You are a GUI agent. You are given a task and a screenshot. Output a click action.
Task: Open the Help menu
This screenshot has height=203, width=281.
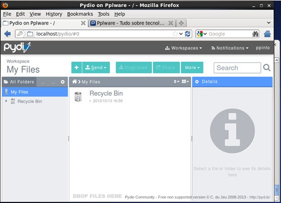point(120,14)
